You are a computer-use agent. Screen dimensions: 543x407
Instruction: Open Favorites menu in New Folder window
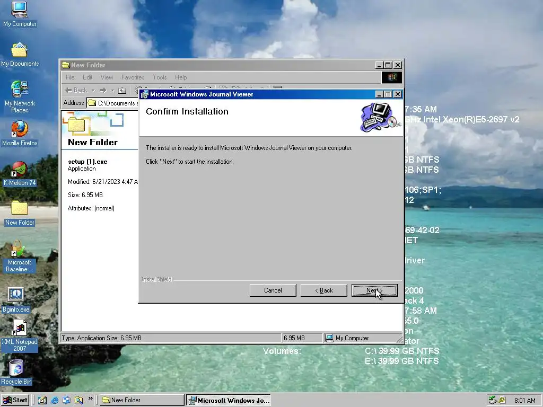click(x=133, y=77)
